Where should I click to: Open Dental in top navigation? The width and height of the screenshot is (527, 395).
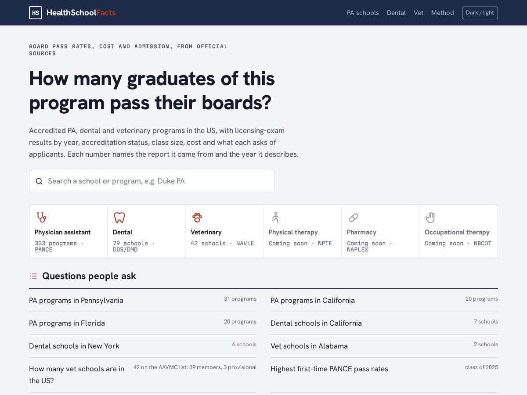(x=396, y=13)
